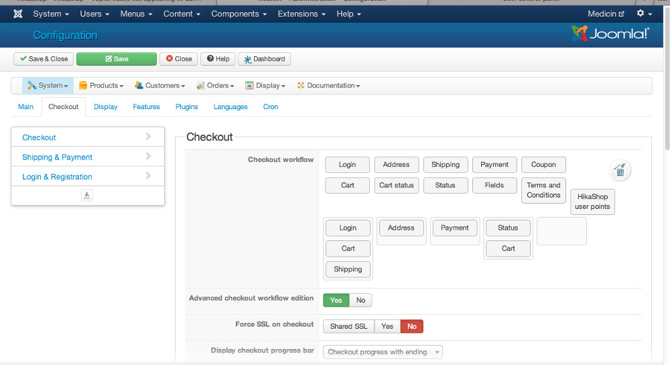Screen dimensions: 670x365
Task: Click the Cart status workflow block
Action: tap(397, 186)
